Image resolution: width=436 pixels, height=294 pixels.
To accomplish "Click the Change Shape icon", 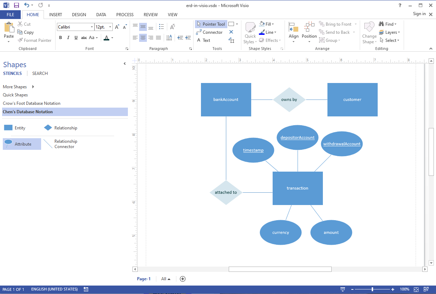I will coord(369,27).
